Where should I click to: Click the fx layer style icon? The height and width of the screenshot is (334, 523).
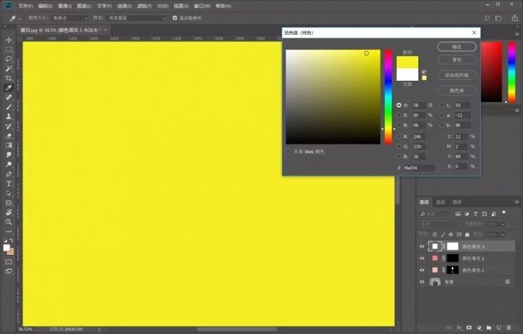coord(460,326)
